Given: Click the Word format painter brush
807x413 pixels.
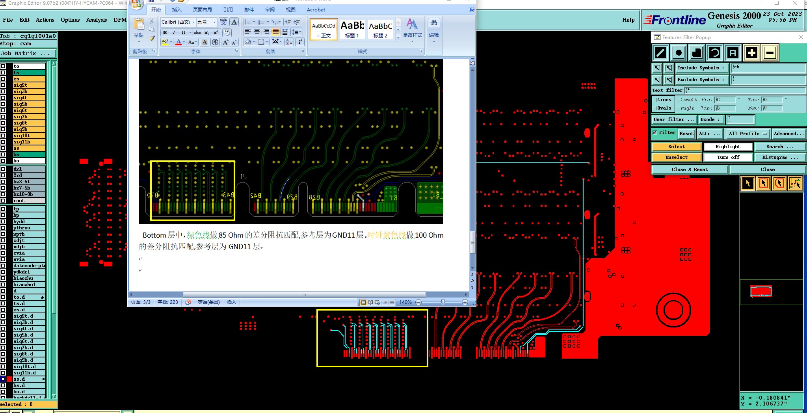Looking at the screenshot, I should 152,38.
